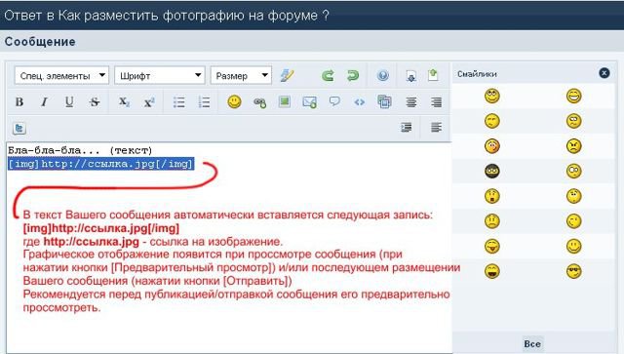Click the highlighted [img]http://ссылка.jpg[/img] line
Viewport: 624px width, 354px height.
click(101, 164)
